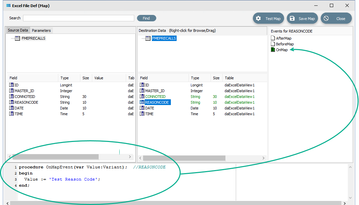Click source panel scroll left arrow
This screenshot has width=359, height=205.
(9, 157)
